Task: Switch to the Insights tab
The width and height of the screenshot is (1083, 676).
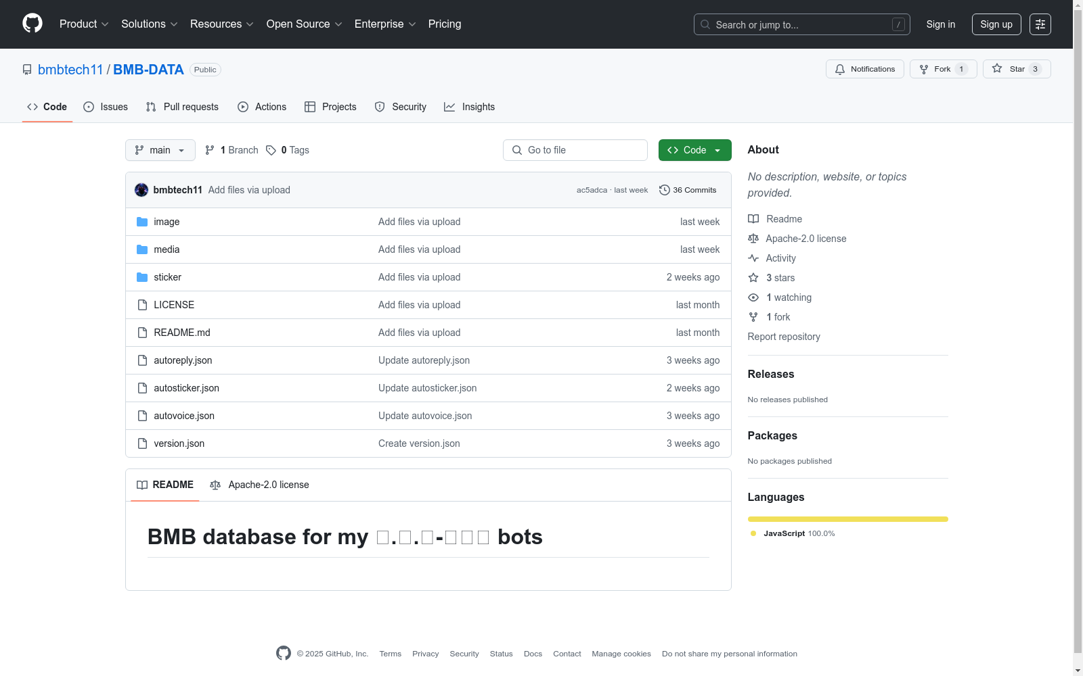Action: coord(470,107)
